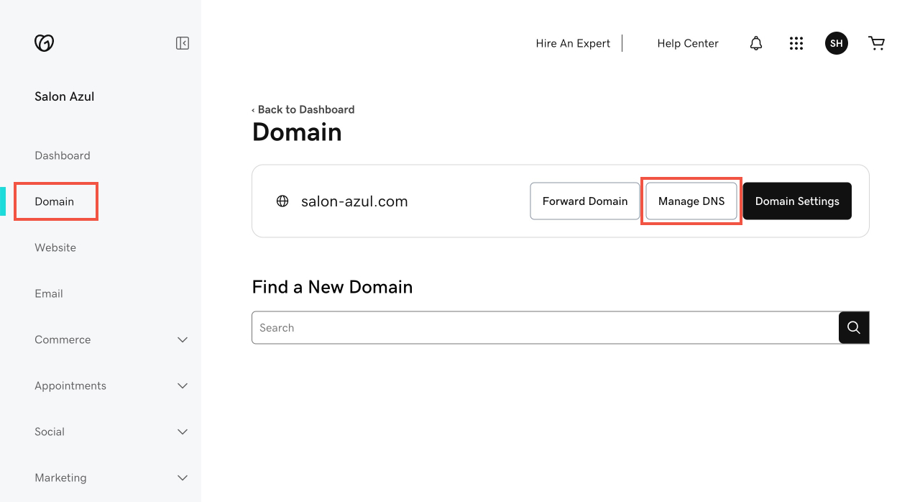View the shopping cart

(x=876, y=43)
